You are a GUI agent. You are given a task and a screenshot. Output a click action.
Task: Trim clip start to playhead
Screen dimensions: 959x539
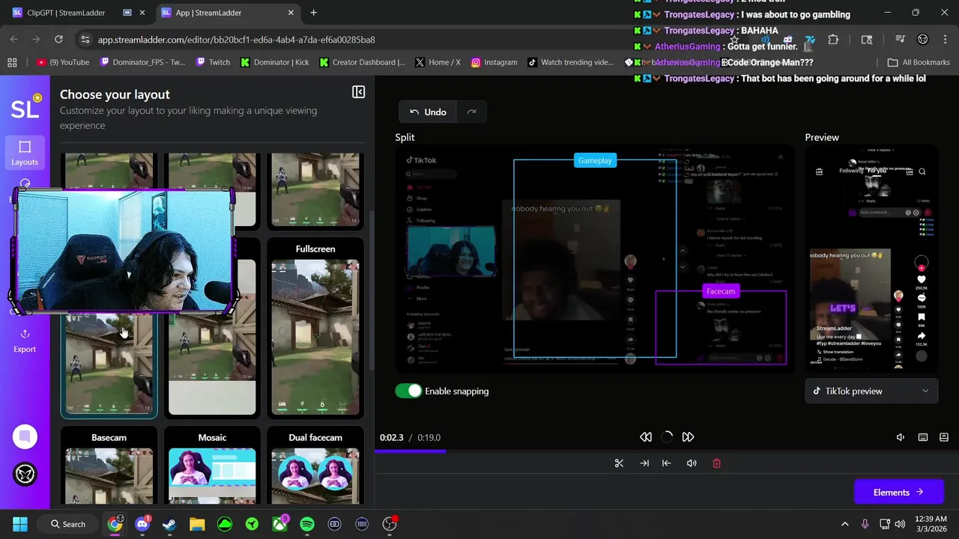point(666,463)
